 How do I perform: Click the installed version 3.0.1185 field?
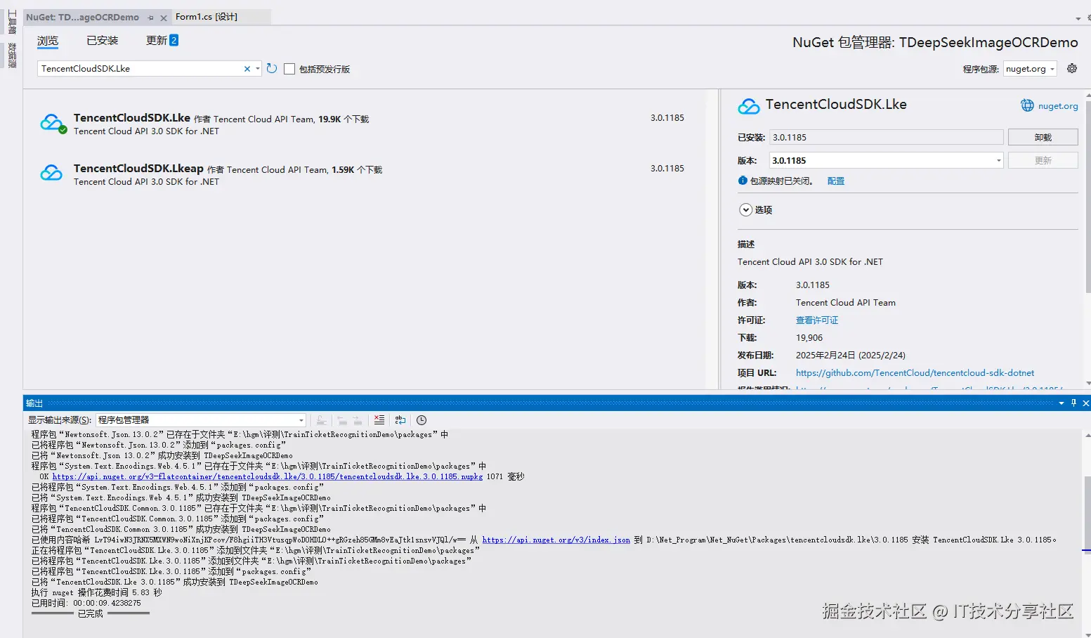pos(887,137)
